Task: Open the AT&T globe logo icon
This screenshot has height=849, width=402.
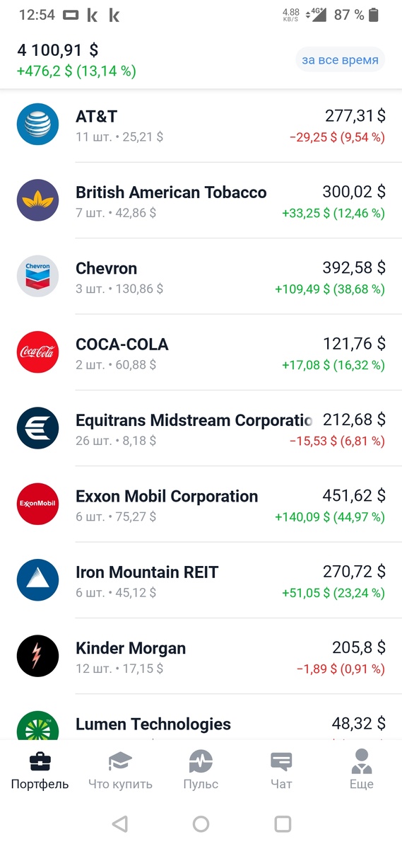Action: [37, 125]
